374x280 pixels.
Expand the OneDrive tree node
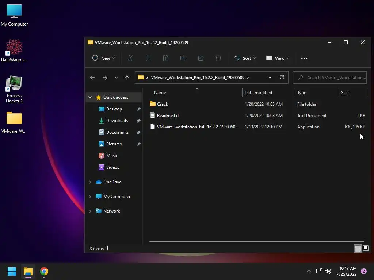pos(90,182)
